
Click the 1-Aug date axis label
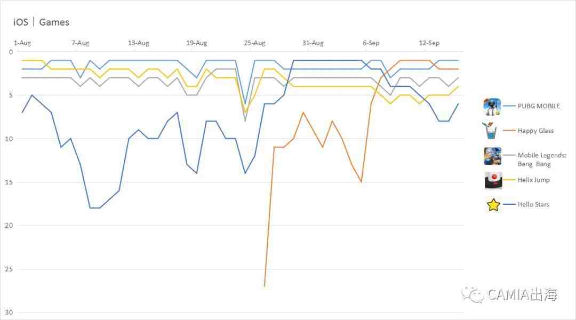coord(22,43)
